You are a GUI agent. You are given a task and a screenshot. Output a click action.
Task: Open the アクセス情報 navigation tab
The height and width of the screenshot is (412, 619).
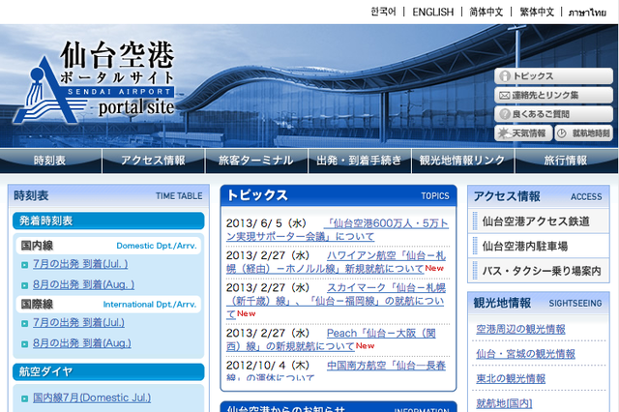tap(154, 161)
